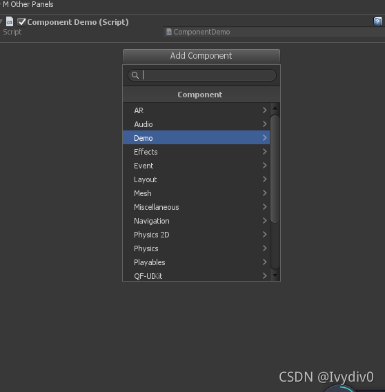This screenshot has height=392, width=385.
Task: Open the Mesh component category
Action: (196, 193)
